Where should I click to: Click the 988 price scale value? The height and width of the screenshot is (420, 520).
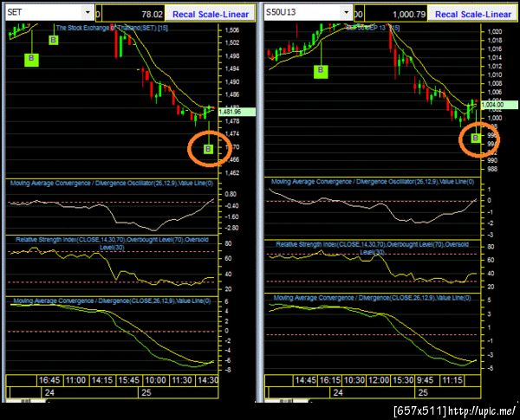tap(491, 169)
